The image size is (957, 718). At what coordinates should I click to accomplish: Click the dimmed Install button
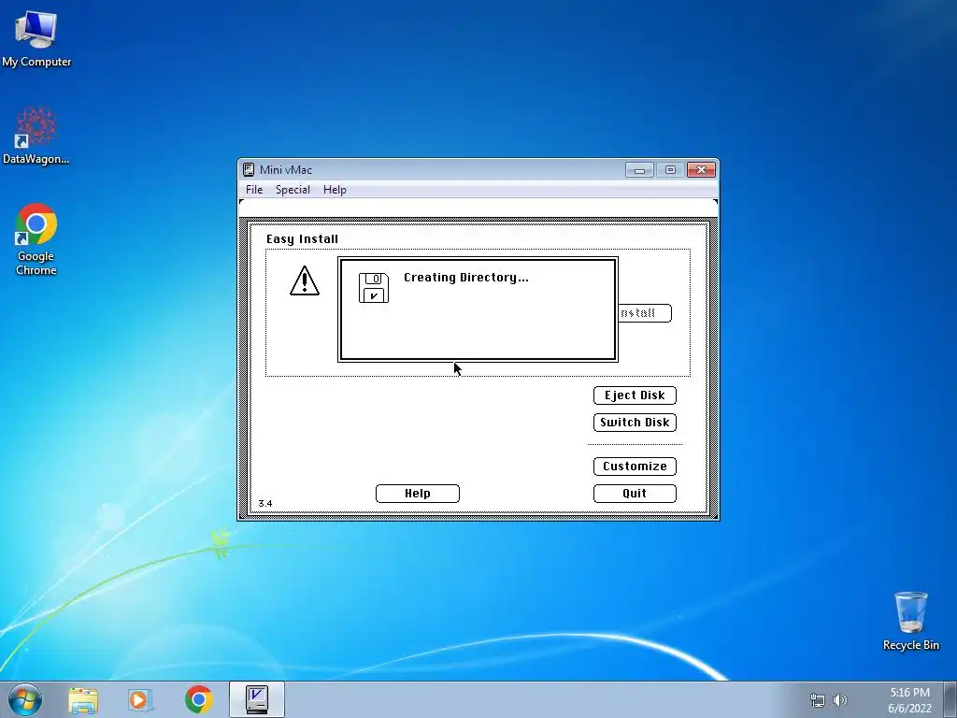click(x=645, y=313)
